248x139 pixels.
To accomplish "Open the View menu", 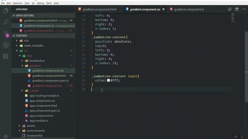I will (27, 3).
